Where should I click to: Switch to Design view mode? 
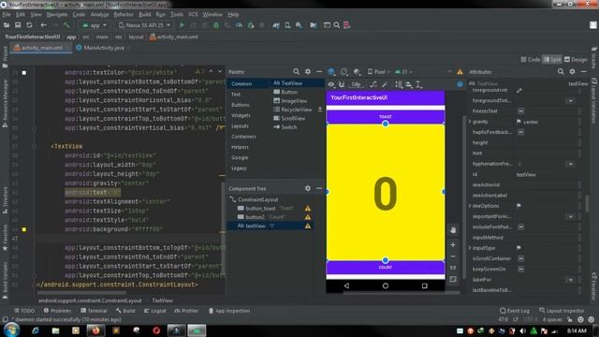[576, 60]
